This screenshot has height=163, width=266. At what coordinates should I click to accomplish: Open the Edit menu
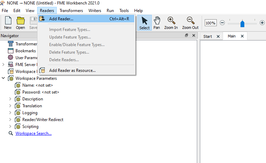[17, 11]
